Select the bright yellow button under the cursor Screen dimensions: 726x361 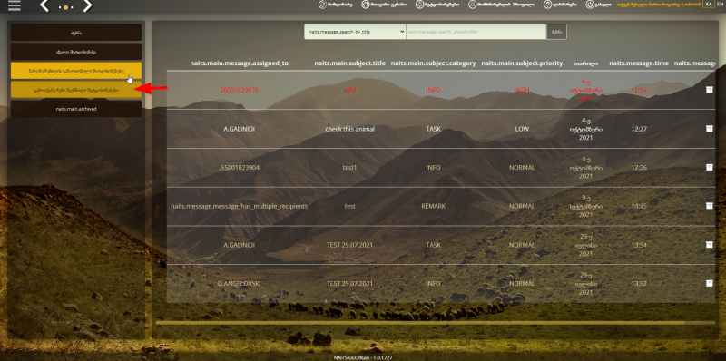point(76,71)
